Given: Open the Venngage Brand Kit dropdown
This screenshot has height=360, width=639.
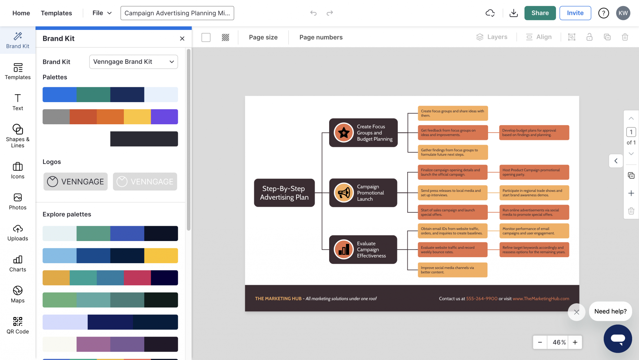Looking at the screenshot, I should 133,62.
